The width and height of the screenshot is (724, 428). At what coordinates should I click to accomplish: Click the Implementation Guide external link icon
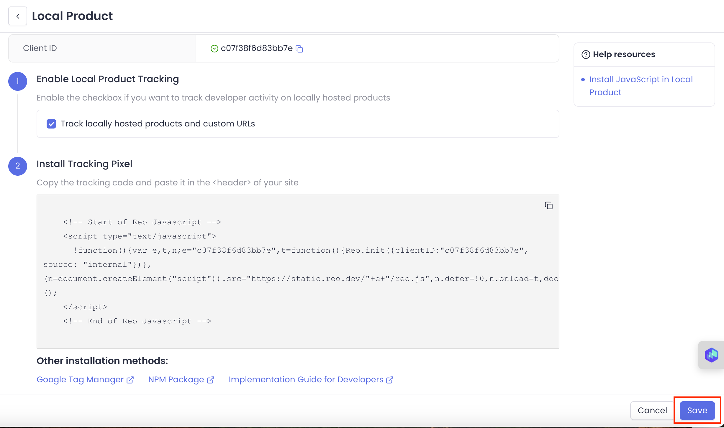click(390, 380)
